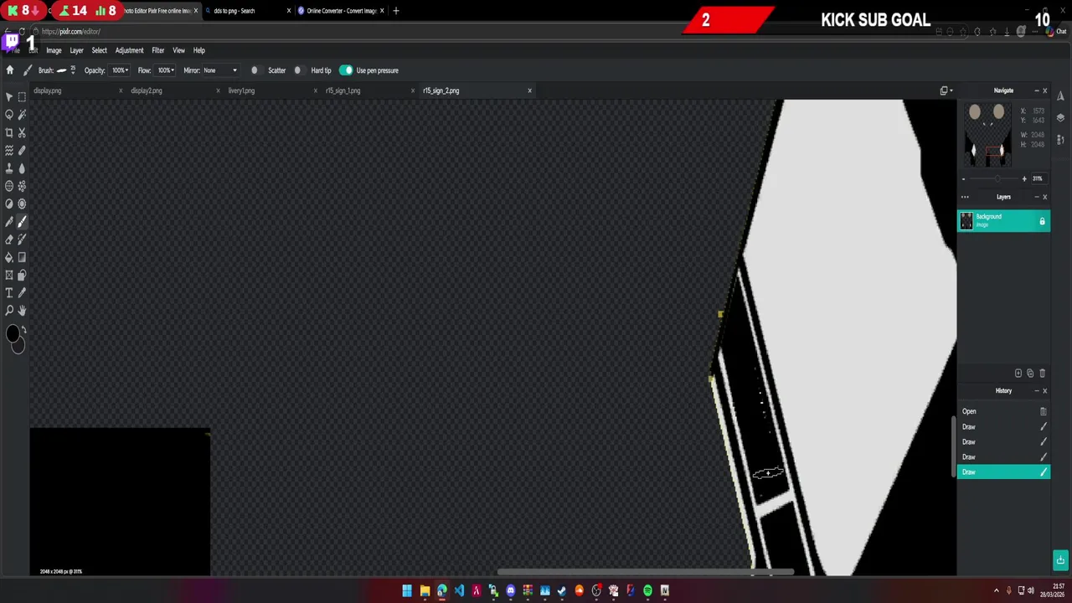This screenshot has width=1072, height=603.
Task: Open the View menu
Action: [x=178, y=50]
